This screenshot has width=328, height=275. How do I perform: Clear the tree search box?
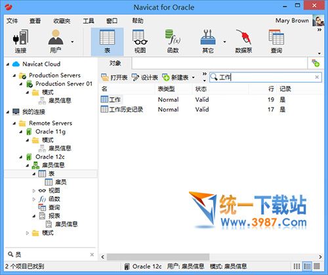pyautogui.click(x=92, y=255)
